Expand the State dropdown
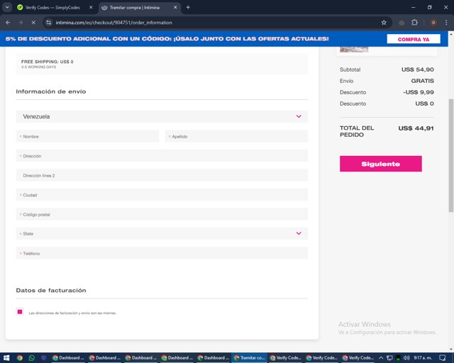Image resolution: width=454 pixels, height=363 pixels. click(x=162, y=233)
